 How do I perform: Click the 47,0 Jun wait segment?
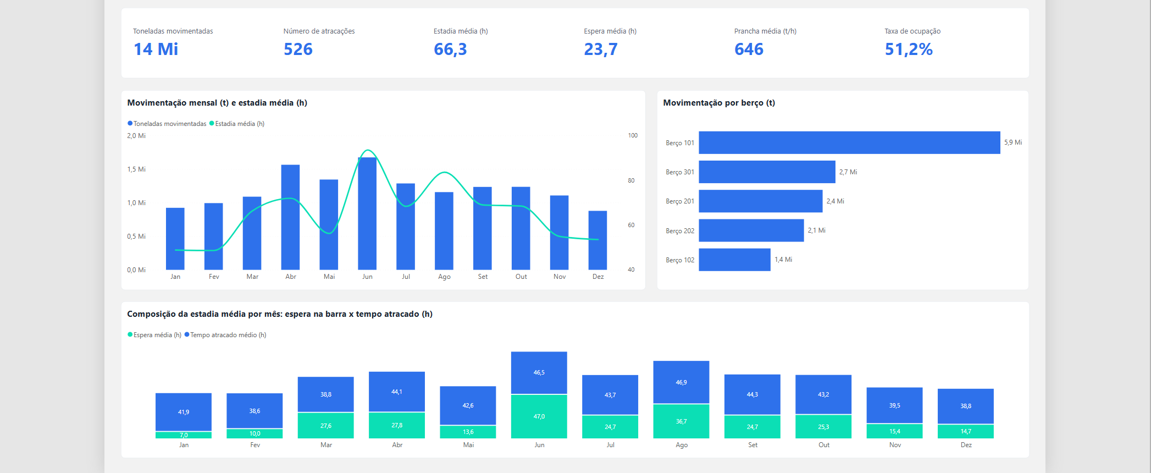coord(539,416)
